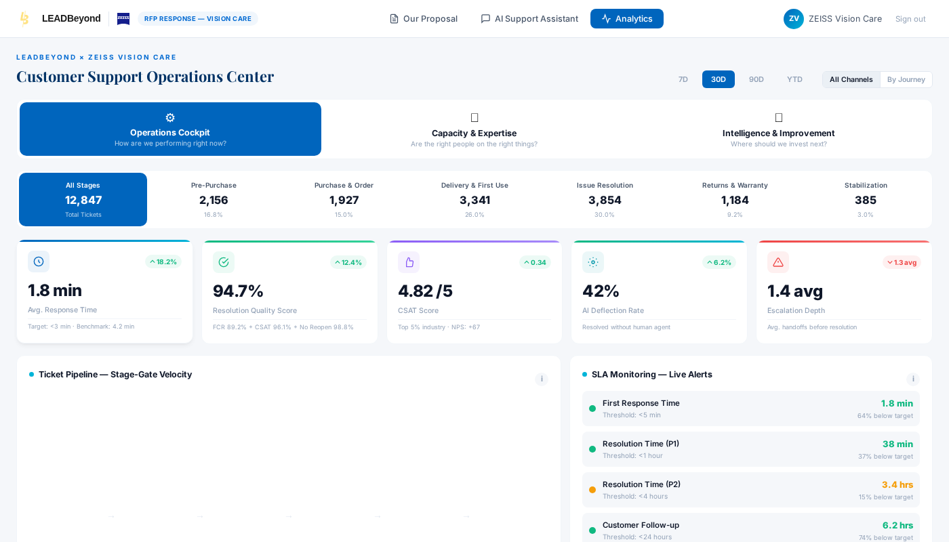949x542 pixels.
Task: Open Intelligence & Improvement section
Action: (x=778, y=129)
